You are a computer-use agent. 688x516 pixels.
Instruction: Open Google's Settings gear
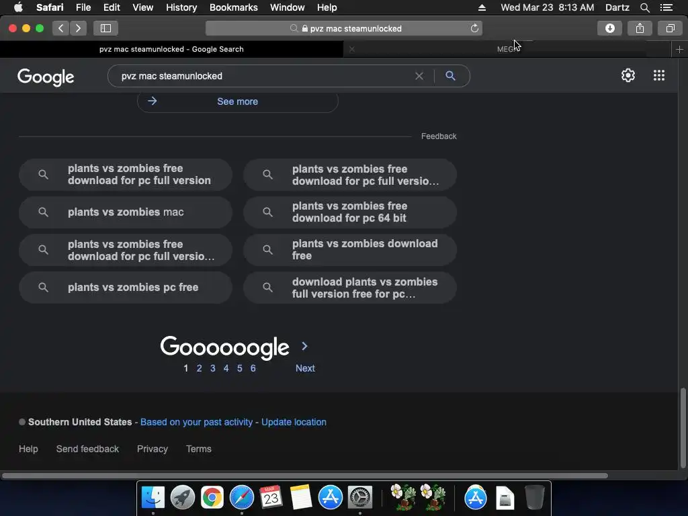coord(628,75)
